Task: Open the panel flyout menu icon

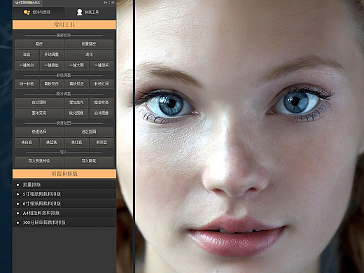Action: tap(113, 2)
